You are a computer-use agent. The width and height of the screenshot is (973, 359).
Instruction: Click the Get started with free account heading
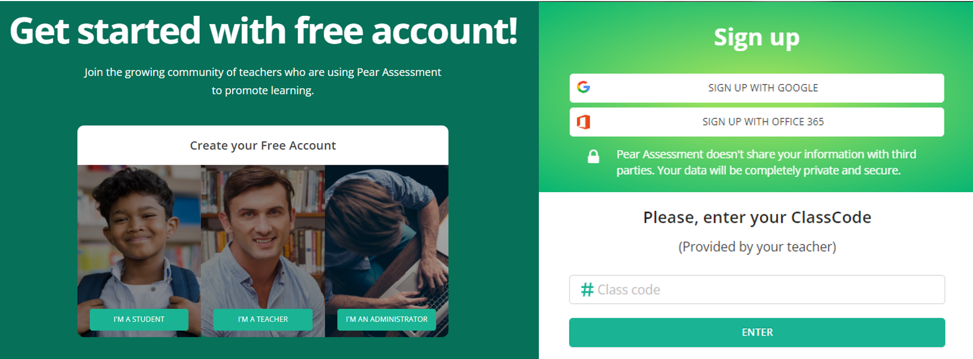[x=263, y=31]
